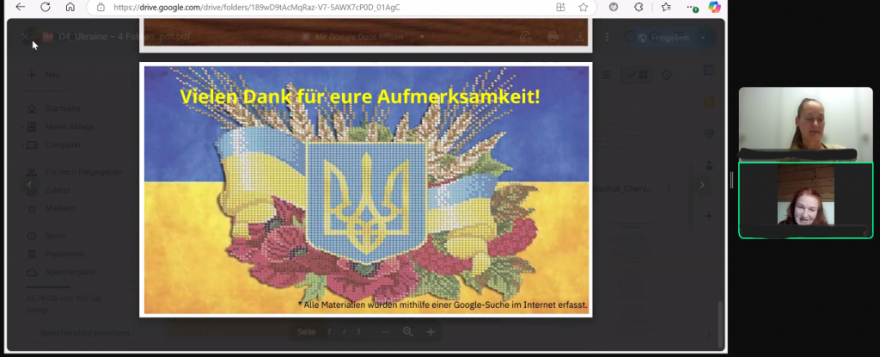Open the Calendar side panel icon

point(709,71)
